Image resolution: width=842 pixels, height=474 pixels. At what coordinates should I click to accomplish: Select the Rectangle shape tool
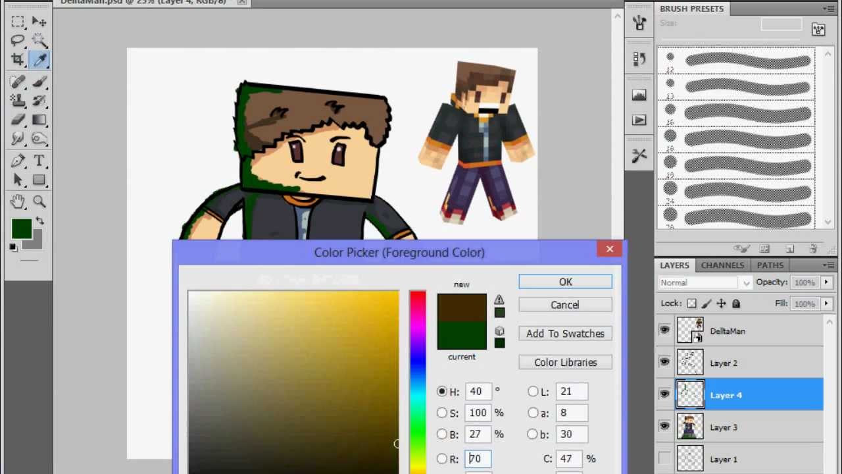(39, 180)
